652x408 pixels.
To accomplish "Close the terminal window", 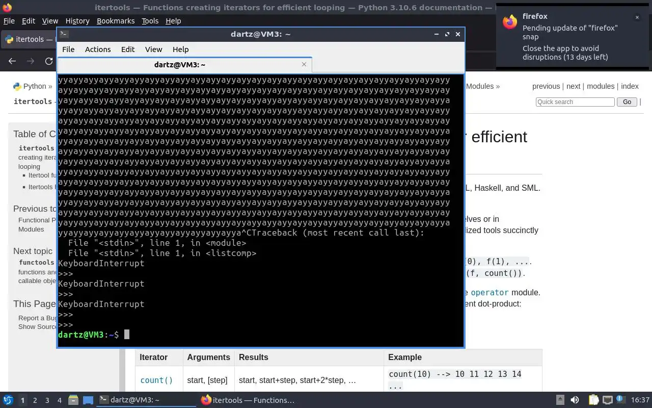I will pyautogui.click(x=458, y=34).
